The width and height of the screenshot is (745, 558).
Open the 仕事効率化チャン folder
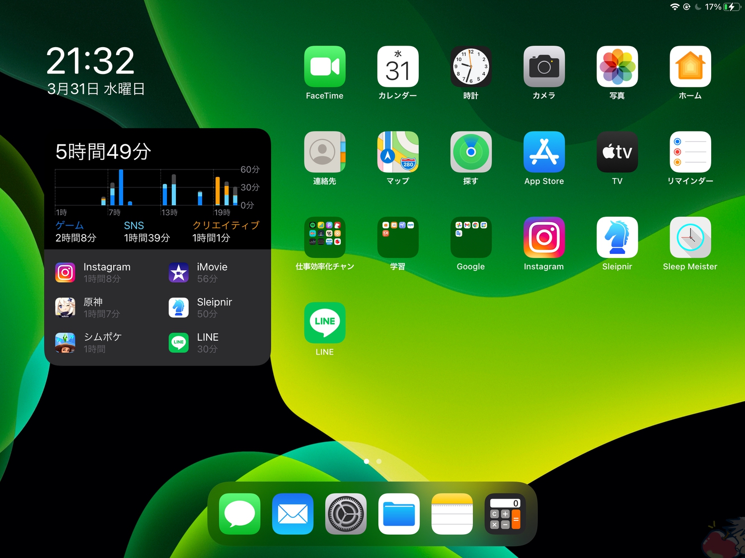[x=325, y=237]
